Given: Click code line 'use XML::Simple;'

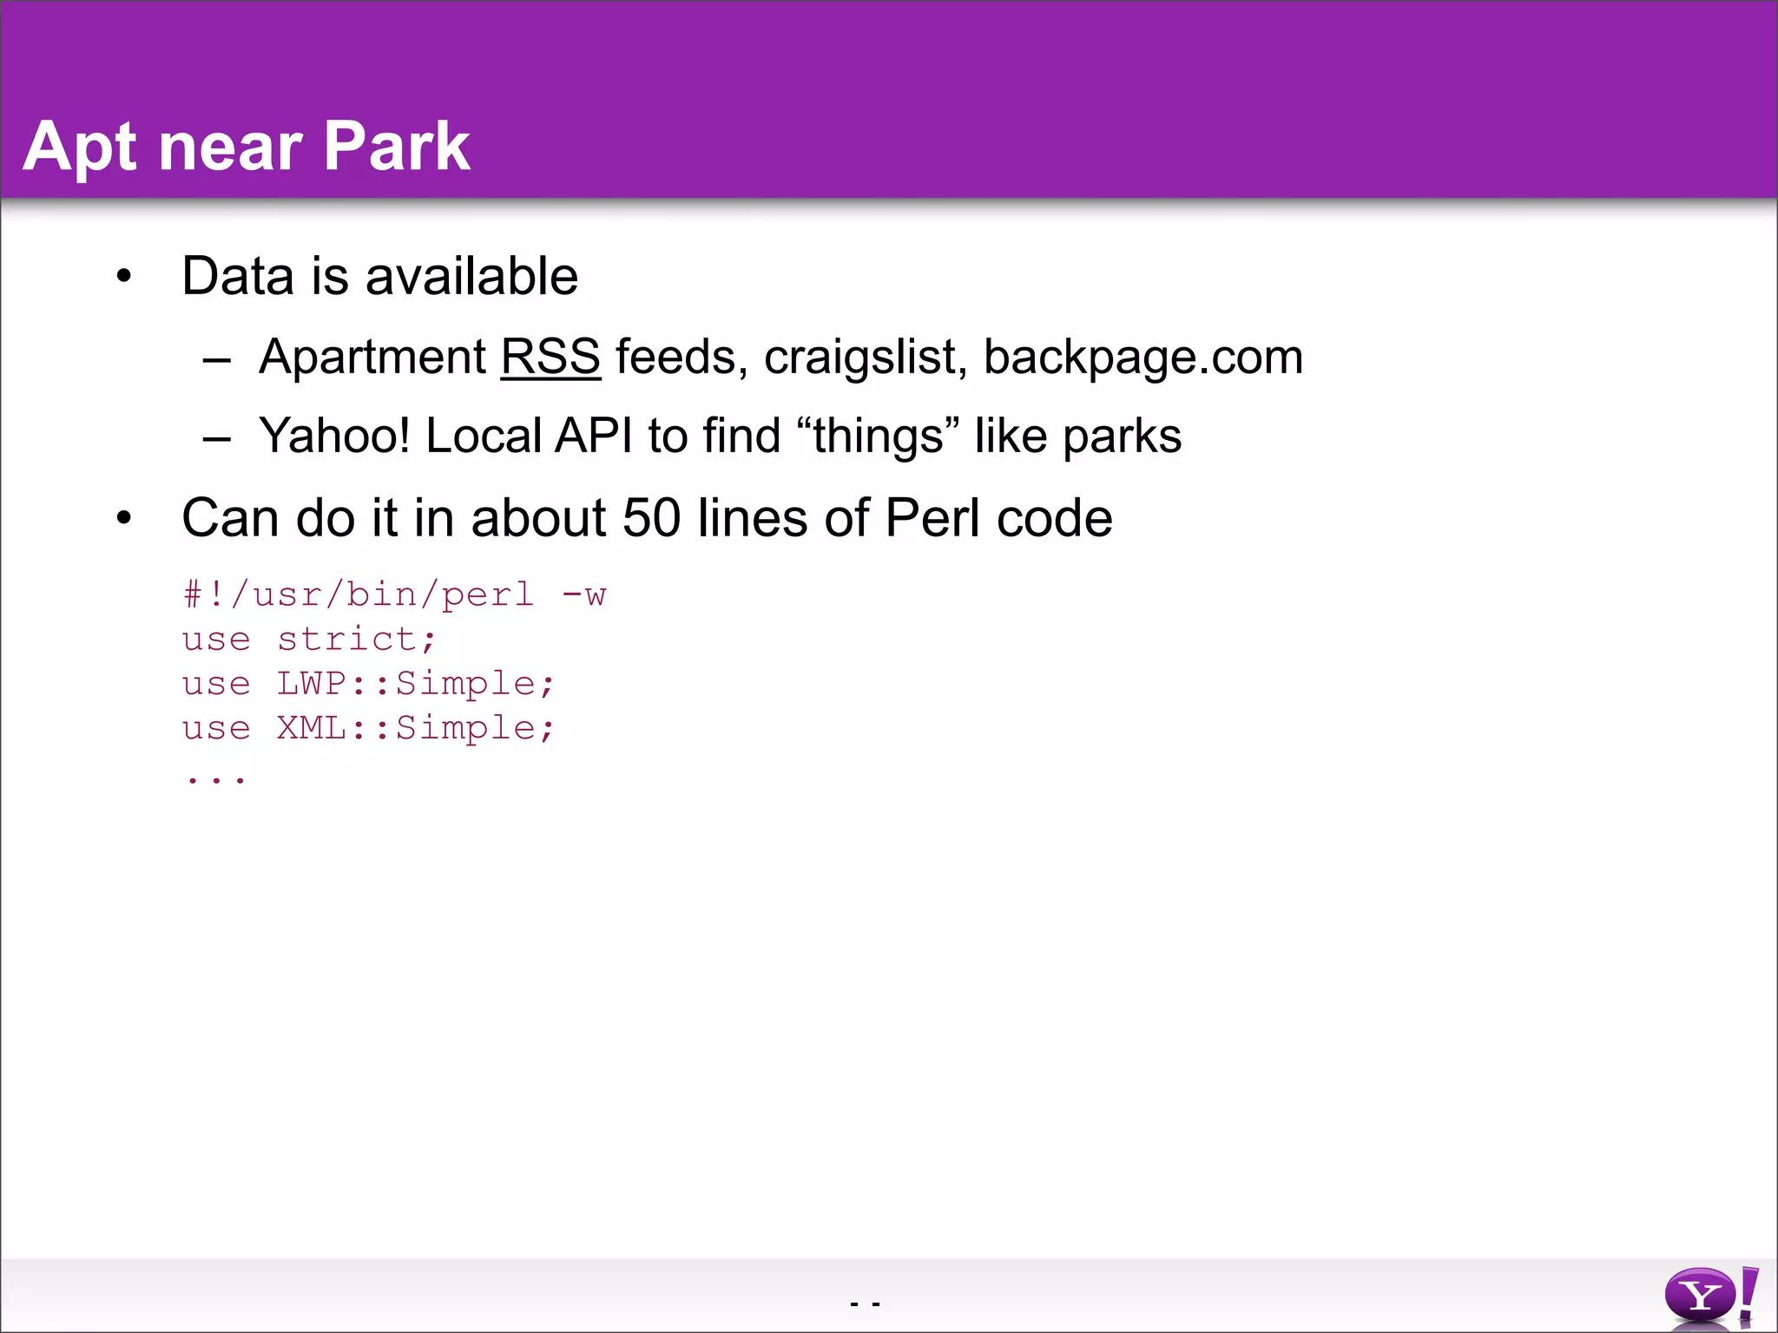Looking at the screenshot, I should pos(368,728).
